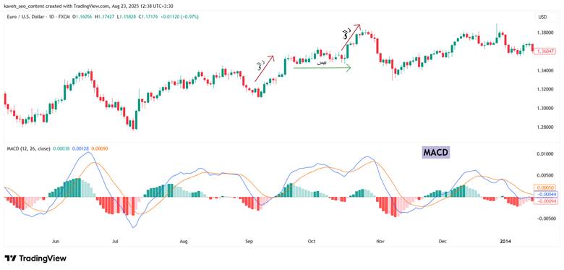This screenshot has width=564, height=270.
Task: Click the orange signal value 0.00090
Action: point(100,148)
